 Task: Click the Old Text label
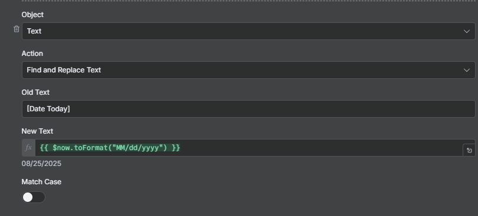click(x=35, y=92)
